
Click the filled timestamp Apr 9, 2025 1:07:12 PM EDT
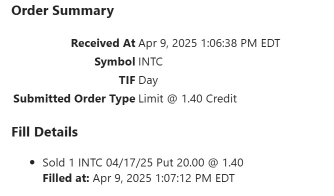click(163, 178)
